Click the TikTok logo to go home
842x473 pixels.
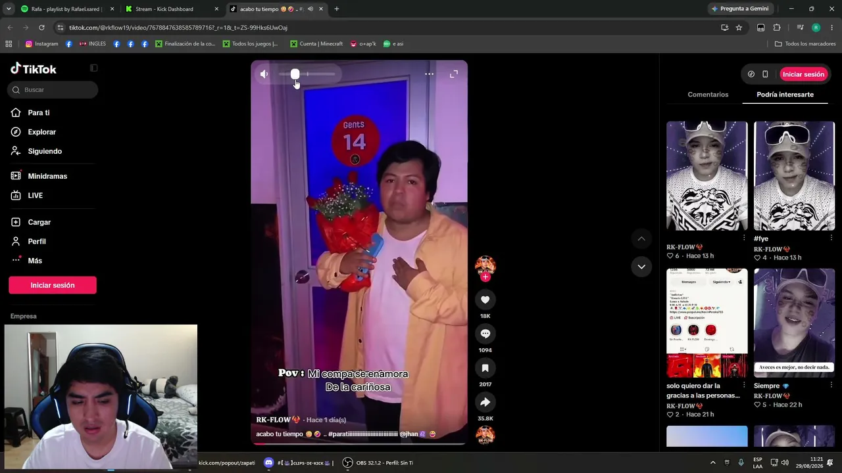pyautogui.click(x=34, y=69)
